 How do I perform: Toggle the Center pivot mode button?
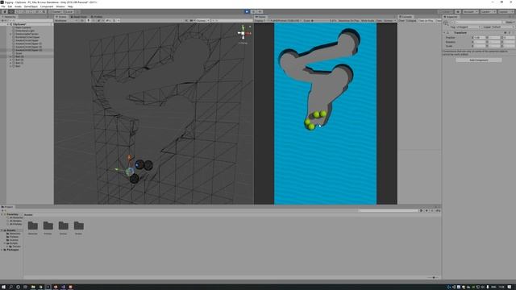[x=56, y=12]
